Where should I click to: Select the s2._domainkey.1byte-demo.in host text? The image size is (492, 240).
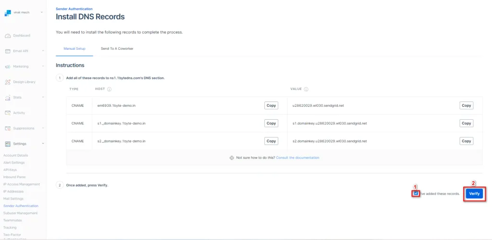122,141
